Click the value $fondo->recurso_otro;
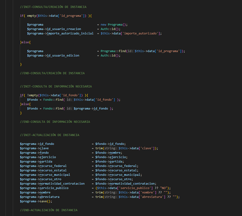 [x=114, y=179]
